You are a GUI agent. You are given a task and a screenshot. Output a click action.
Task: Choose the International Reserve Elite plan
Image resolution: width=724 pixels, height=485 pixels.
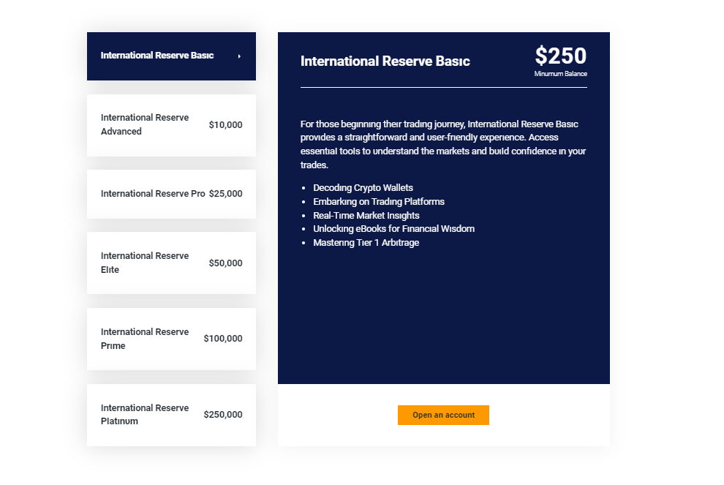coord(171,263)
